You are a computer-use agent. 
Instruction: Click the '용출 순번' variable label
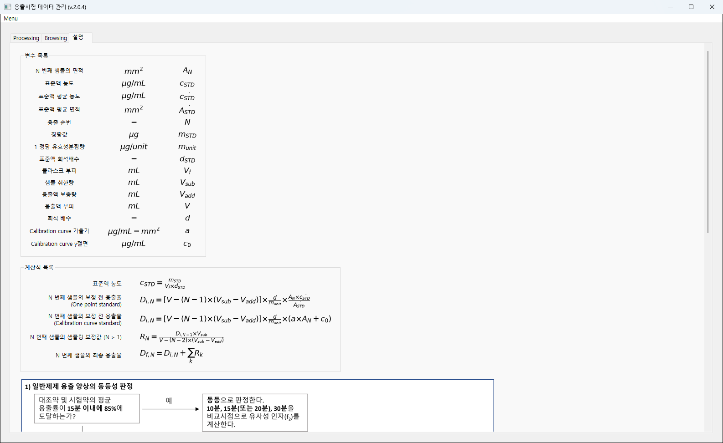click(59, 122)
